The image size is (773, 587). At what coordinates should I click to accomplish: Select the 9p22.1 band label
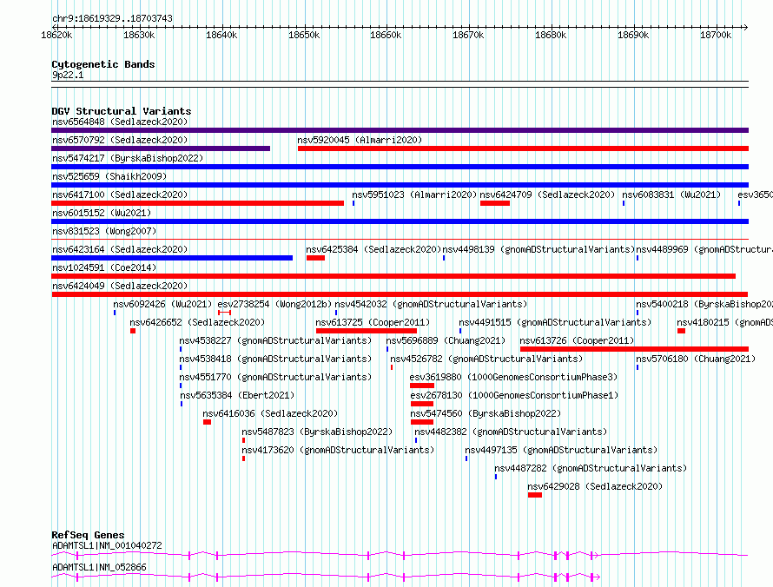pyautogui.click(x=68, y=75)
